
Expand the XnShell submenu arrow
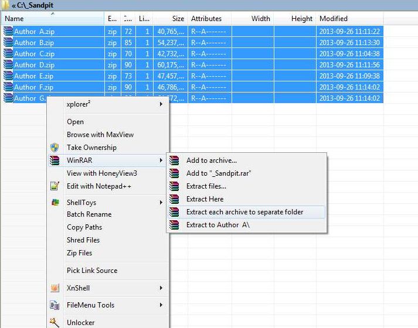(161, 288)
